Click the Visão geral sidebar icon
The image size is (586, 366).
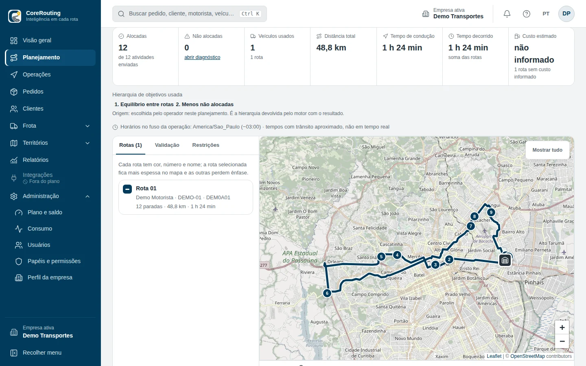(14, 41)
